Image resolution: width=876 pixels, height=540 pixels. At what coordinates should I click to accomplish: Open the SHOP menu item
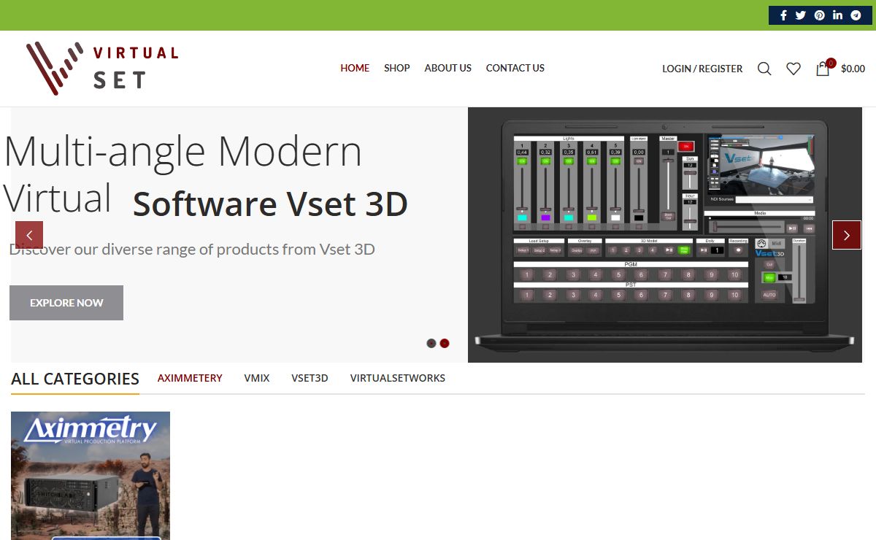tap(397, 68)
